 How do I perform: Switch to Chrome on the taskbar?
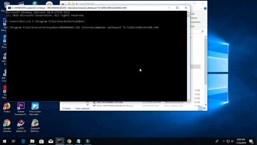click(x=69, y=141)
